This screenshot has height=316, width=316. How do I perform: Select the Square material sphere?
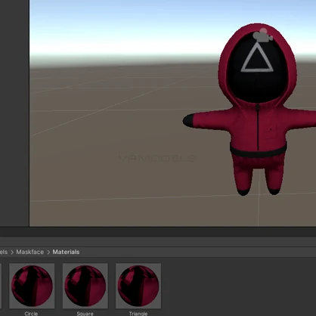(85, 286)
